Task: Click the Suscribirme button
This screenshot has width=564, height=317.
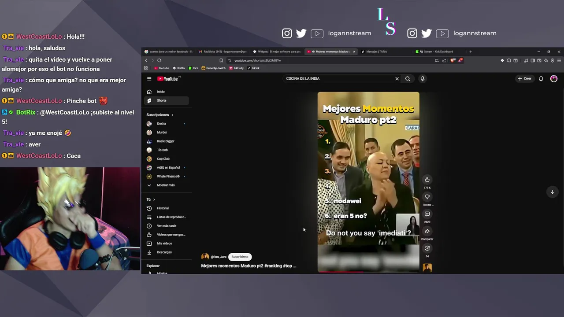Action: [240, 257]
